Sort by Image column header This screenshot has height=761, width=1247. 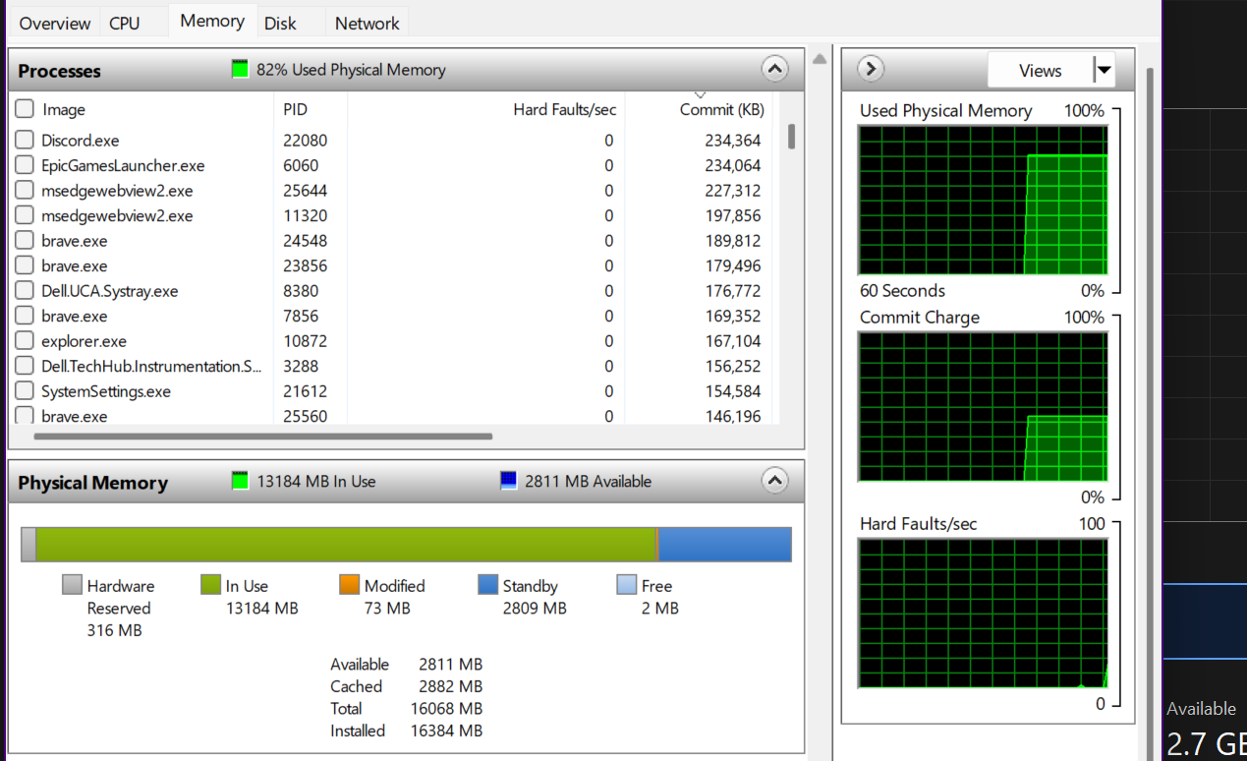(x=63, y=110)
